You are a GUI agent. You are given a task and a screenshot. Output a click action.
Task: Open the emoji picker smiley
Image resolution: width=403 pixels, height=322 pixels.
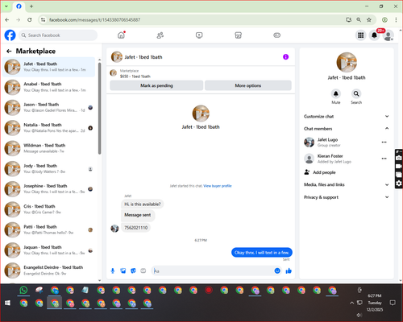pyautogui.click(x=277, y=270)
